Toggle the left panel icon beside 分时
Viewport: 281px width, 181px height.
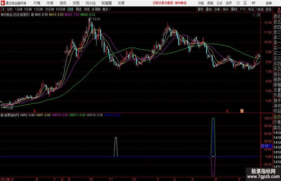coord(3,9)
